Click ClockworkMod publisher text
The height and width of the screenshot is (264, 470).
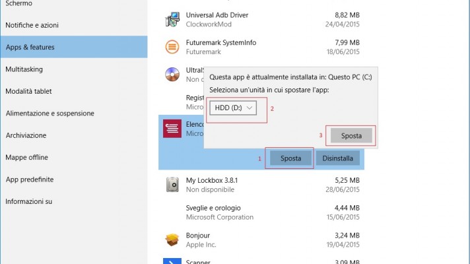pyautogui.click(x=209, y=24)
